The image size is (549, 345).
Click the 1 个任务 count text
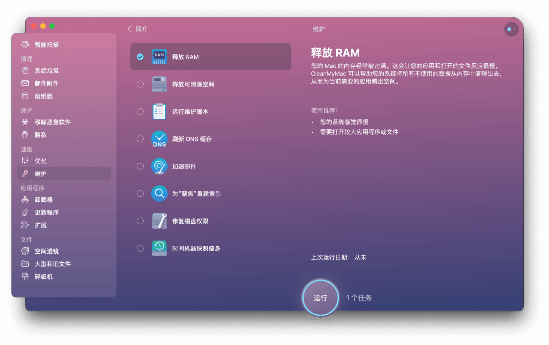[359, 297]
